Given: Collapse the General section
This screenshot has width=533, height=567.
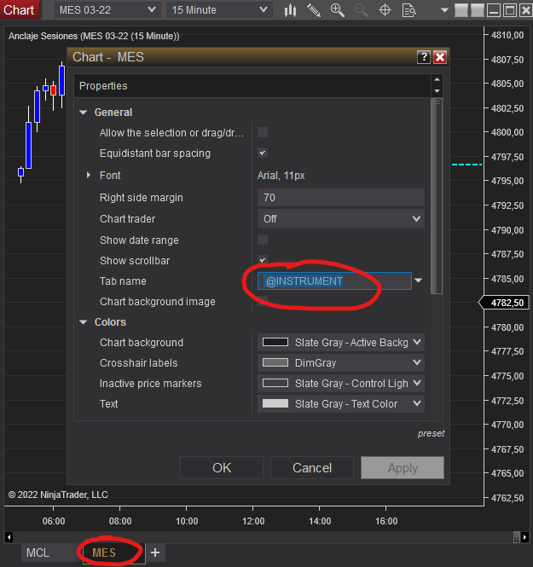Looking at the screenshot, I should click(84, 113).
